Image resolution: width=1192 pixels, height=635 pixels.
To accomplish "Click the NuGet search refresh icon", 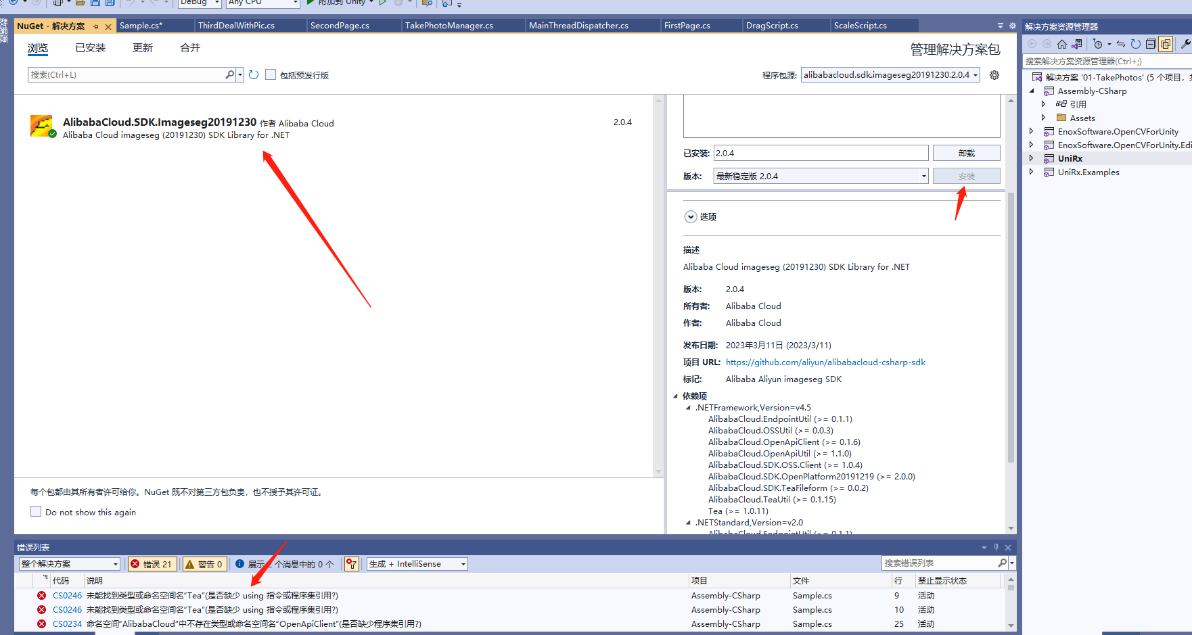I will coord(254,75).
